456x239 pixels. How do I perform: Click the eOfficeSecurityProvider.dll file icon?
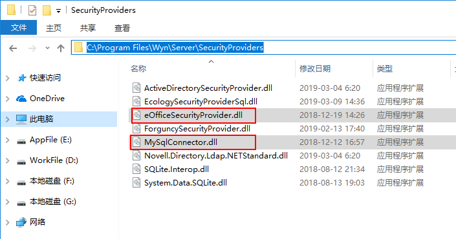tap(136, 115)
